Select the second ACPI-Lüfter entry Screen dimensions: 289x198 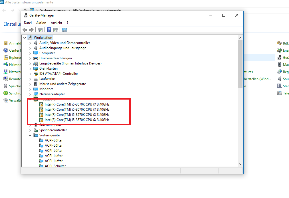[54, 146]
